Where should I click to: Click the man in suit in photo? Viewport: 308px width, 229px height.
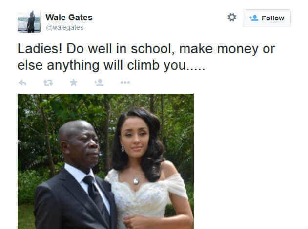76,176
